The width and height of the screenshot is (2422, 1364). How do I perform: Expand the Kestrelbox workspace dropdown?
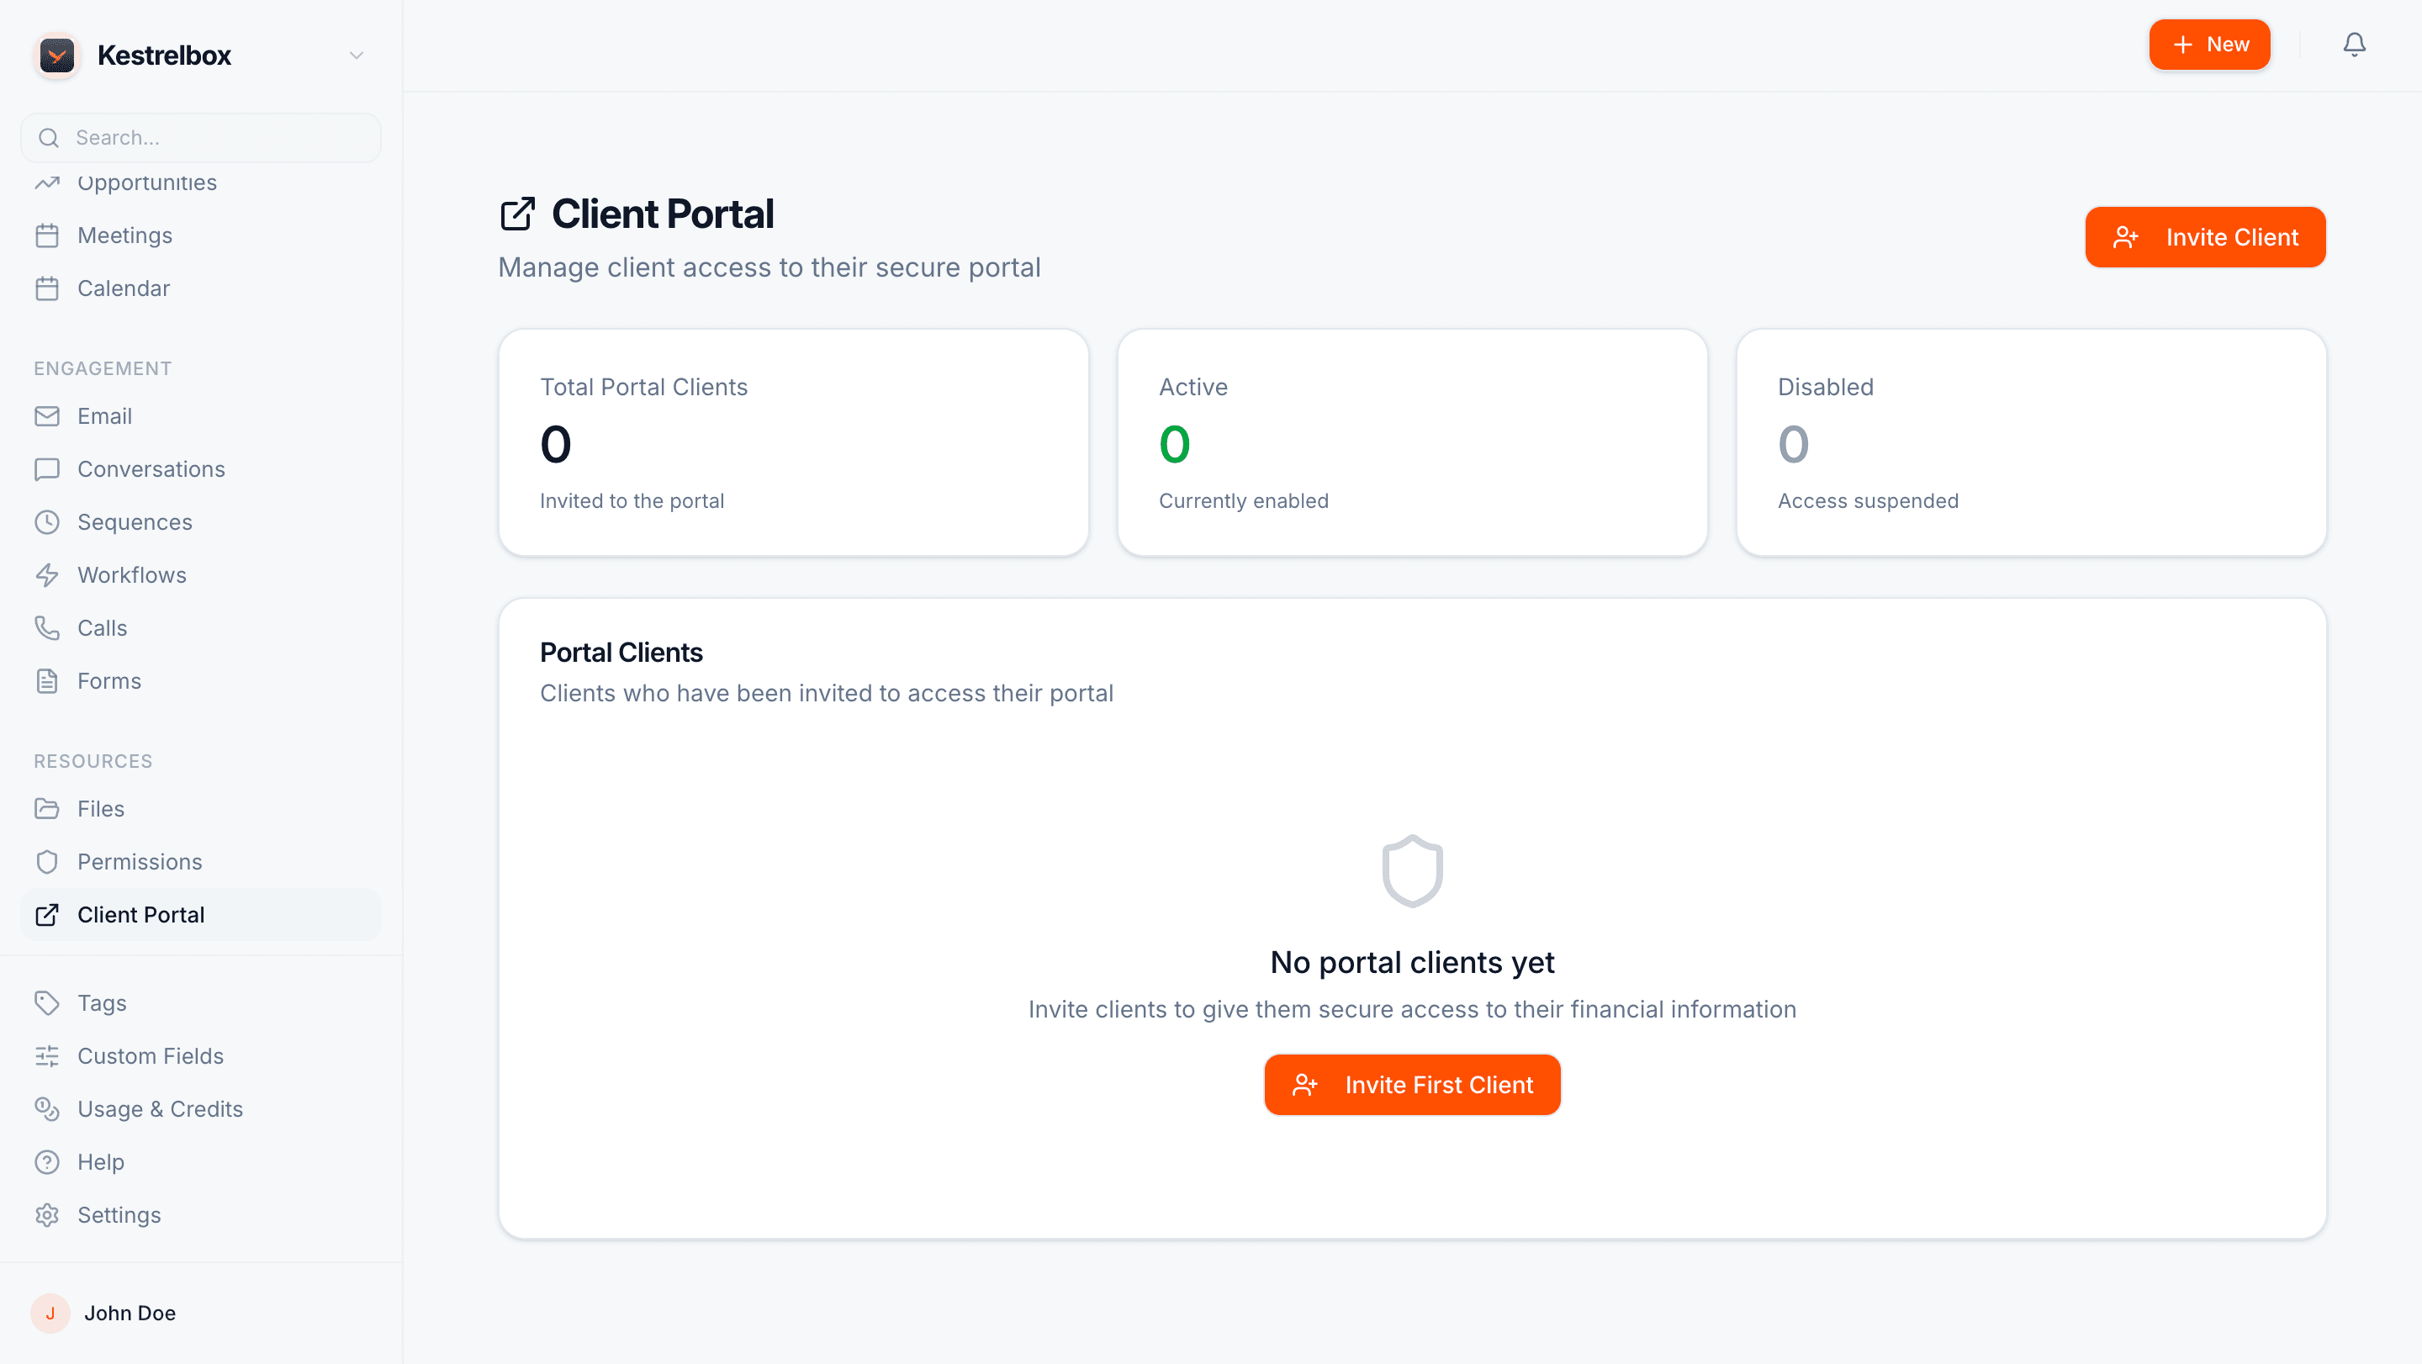(x=356, y=55)
